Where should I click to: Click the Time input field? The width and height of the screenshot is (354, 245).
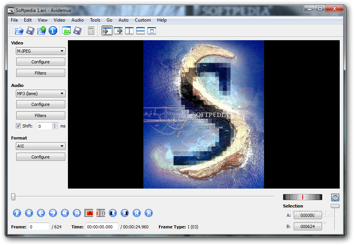pos(102,227)
